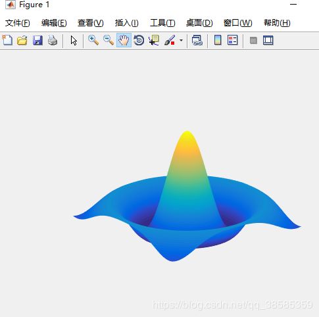Open a file with the folder icon
319x317 pixels.
[22, 41]
